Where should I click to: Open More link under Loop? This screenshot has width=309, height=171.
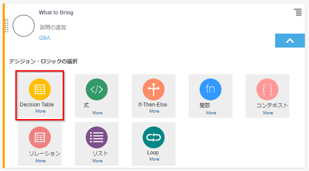[154, 159]
